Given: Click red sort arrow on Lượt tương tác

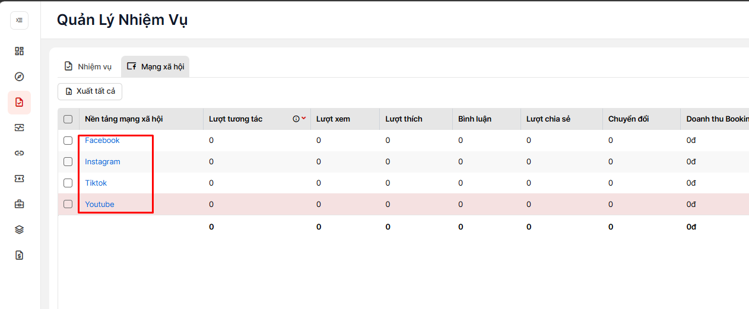Looking at the screenshot, I should coord(304,119).
